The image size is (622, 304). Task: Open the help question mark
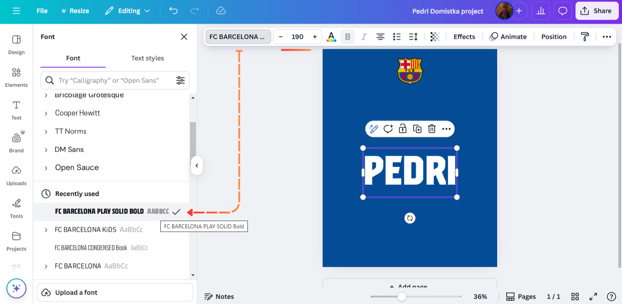tap(612, 297)
